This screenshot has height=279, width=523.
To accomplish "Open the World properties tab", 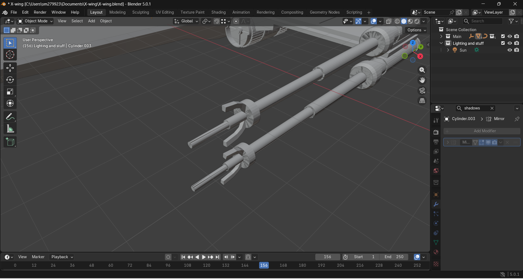I will coord(436,171).
